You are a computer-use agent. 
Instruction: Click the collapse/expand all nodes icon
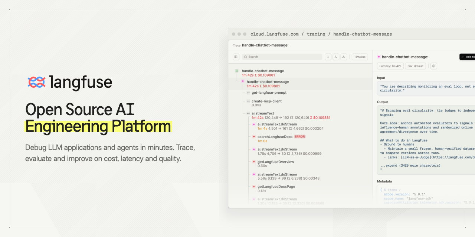(328, 57)
